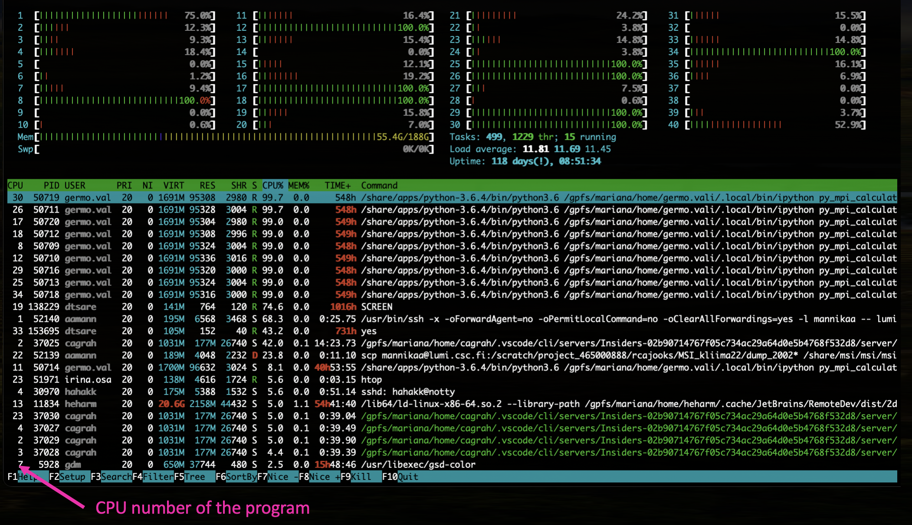This screenshot has height=525, width=912.
Task: Open Filter in the function bar
Action: 158,476
